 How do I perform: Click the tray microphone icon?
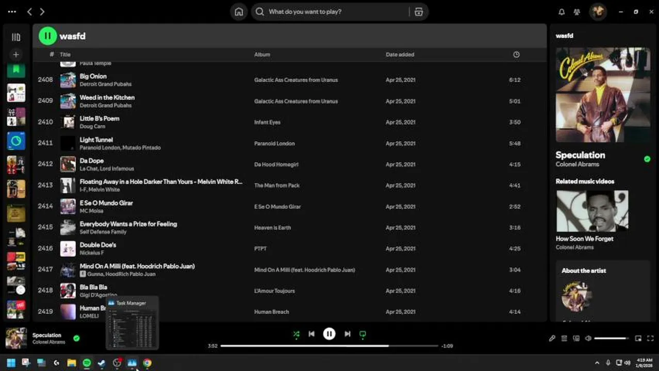(x=608, y=363)
